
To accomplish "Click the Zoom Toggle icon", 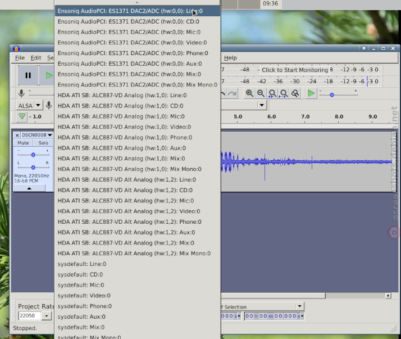I will (x=295, y=93).
